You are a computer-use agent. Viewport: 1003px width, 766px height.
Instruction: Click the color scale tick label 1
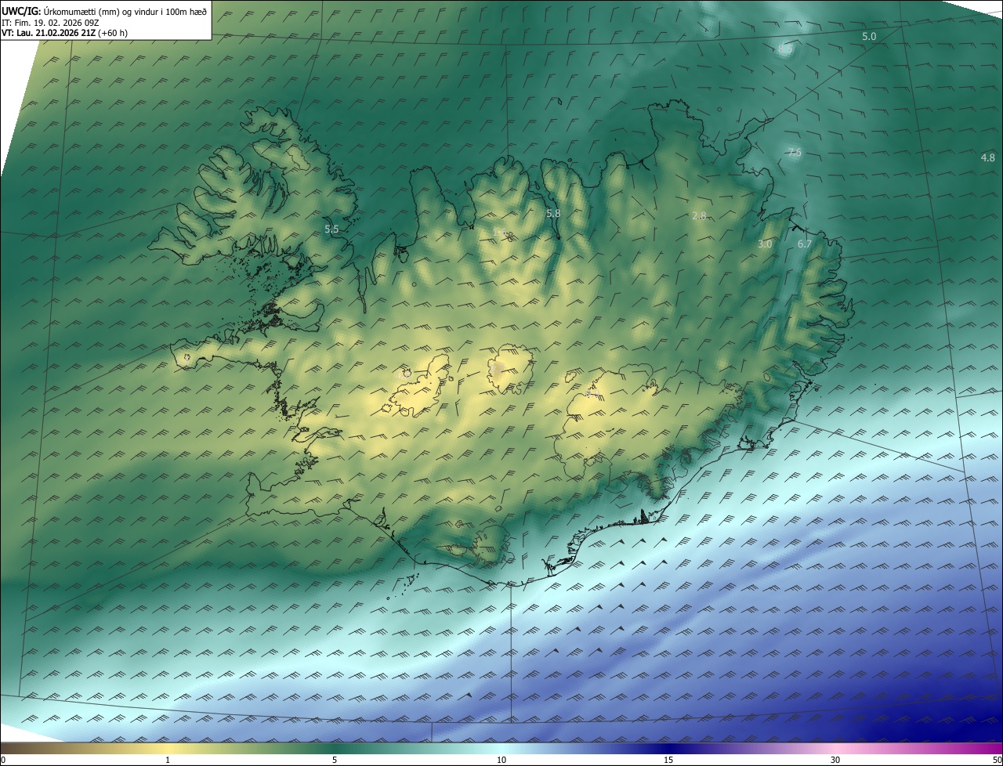pos(168,760)
